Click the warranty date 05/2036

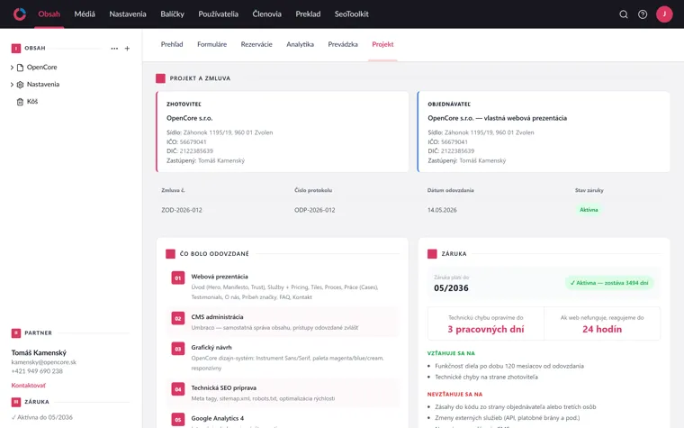(451, 288)
